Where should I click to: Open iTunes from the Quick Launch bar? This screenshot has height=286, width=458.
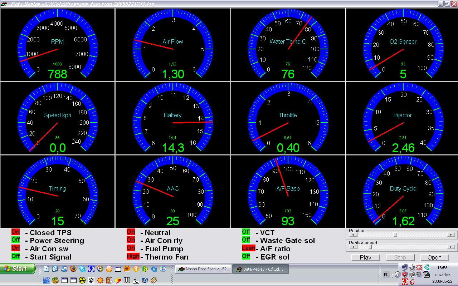163,269
